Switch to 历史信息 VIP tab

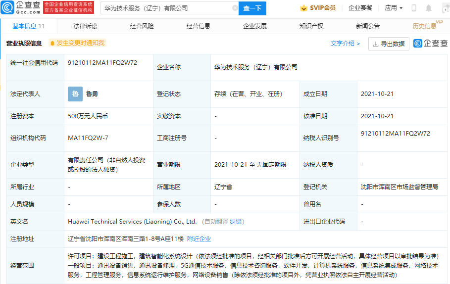(x=427, y=26)
